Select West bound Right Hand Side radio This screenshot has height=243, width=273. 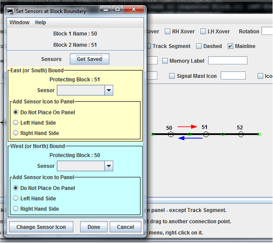16,209
